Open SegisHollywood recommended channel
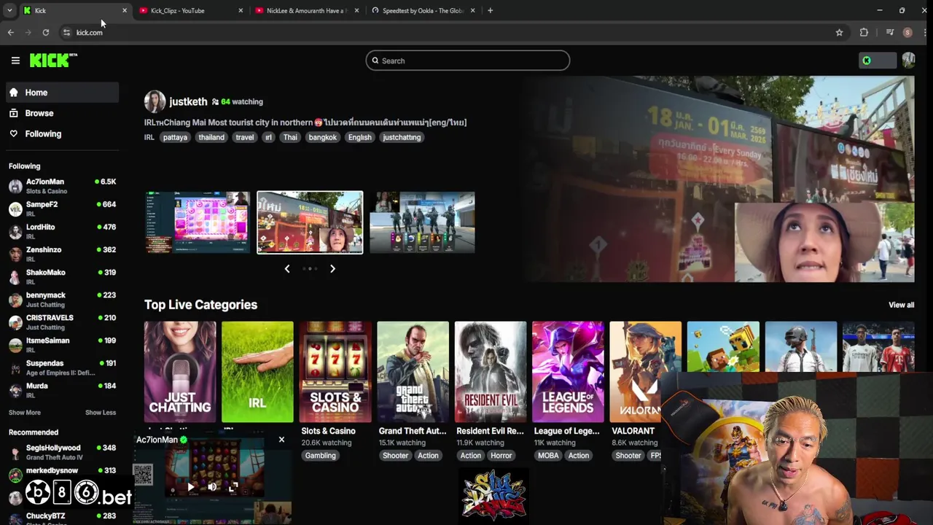This screenshot has height=525, width=933. coord(62,452)
